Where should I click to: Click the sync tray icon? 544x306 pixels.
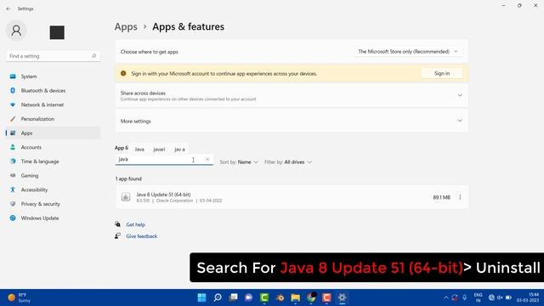coord(455,297)
